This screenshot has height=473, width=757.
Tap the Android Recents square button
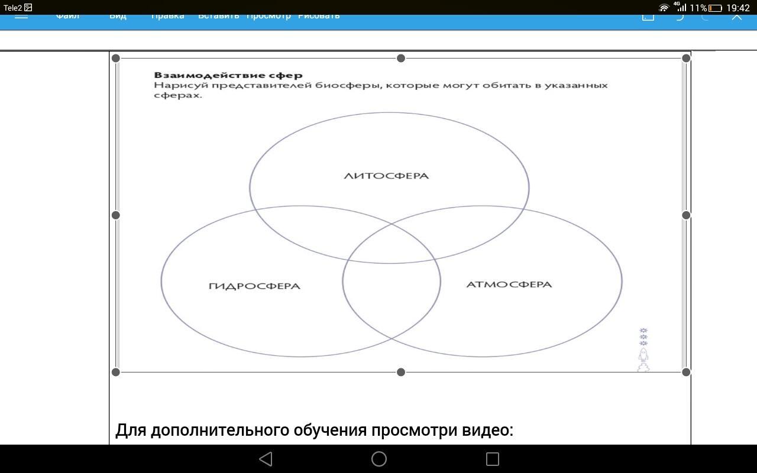492,459
